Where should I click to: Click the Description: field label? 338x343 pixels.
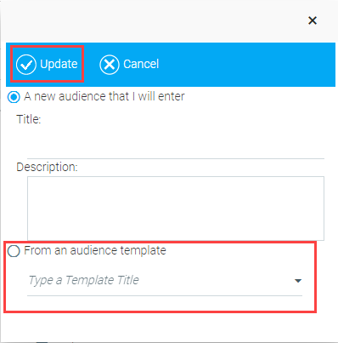(47, 167)
